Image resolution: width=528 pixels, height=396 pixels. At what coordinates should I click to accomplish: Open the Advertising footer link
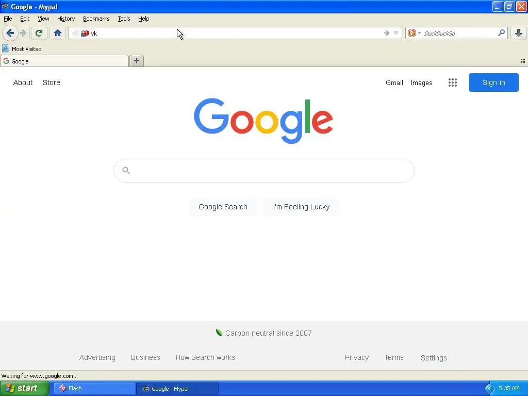pyautogui.click(x=97, y=357)
